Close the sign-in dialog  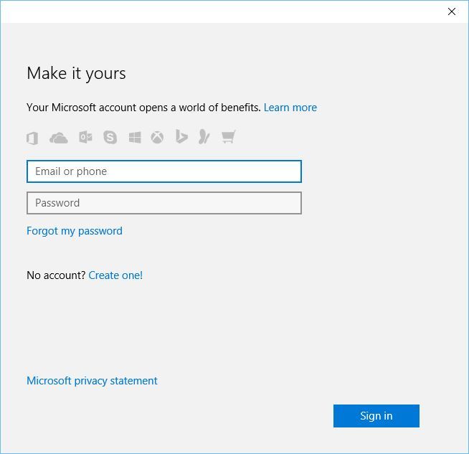tap(452, 11)
